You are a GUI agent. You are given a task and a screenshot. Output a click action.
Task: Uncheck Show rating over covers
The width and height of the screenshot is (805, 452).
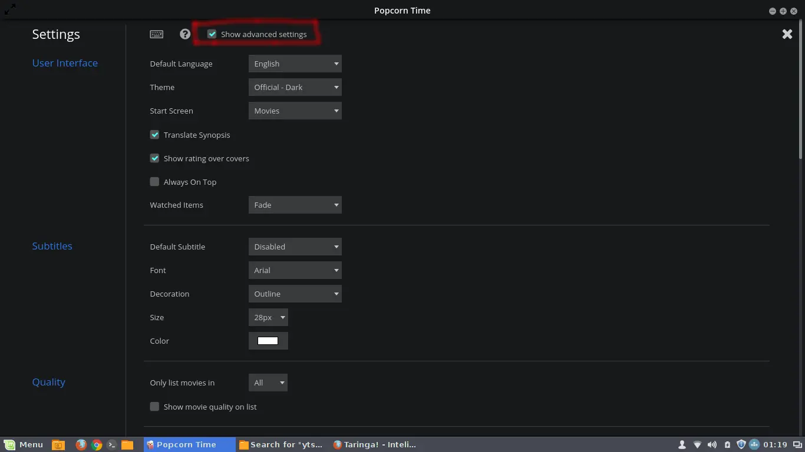pyautogui.click(x=154, y=158)
